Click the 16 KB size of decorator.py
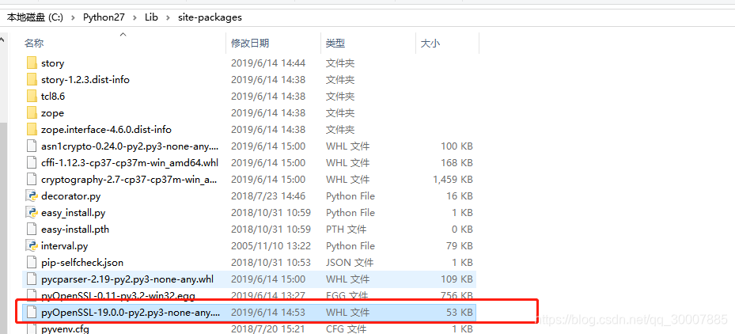Image resolution: width=735 pixels, height=334 pixels. 460,196
